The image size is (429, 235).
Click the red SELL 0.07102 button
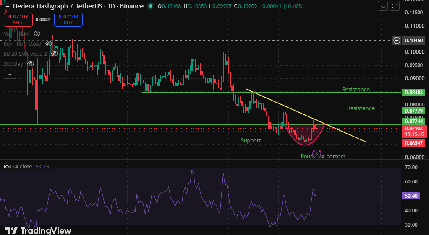click(18, 20)
